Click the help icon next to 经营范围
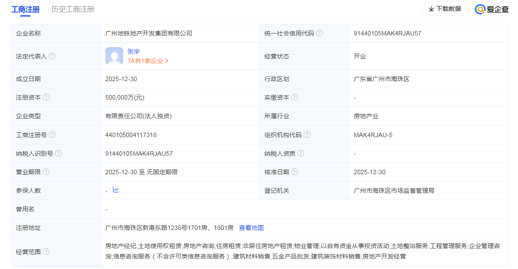This screenshot has height=269, width=518. pos(46,251)
